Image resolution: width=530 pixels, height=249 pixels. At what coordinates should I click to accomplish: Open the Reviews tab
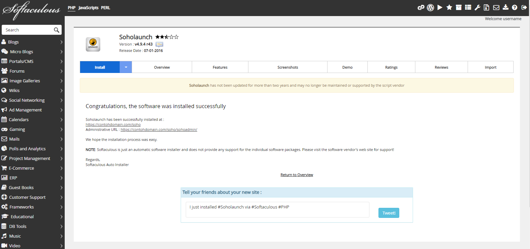point(441,67)
